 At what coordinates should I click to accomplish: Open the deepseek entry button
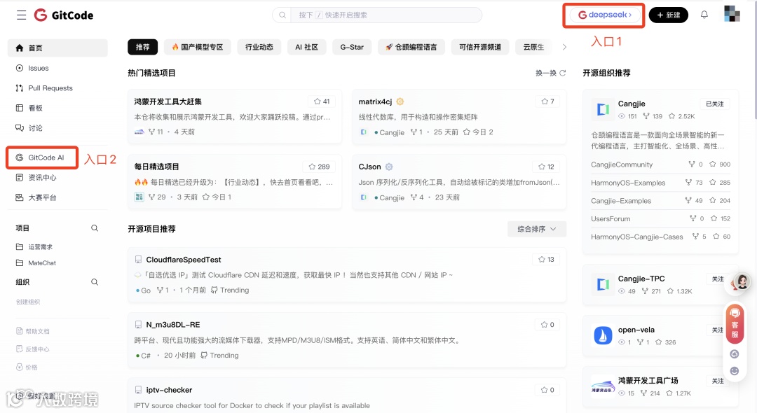[605, 15]
